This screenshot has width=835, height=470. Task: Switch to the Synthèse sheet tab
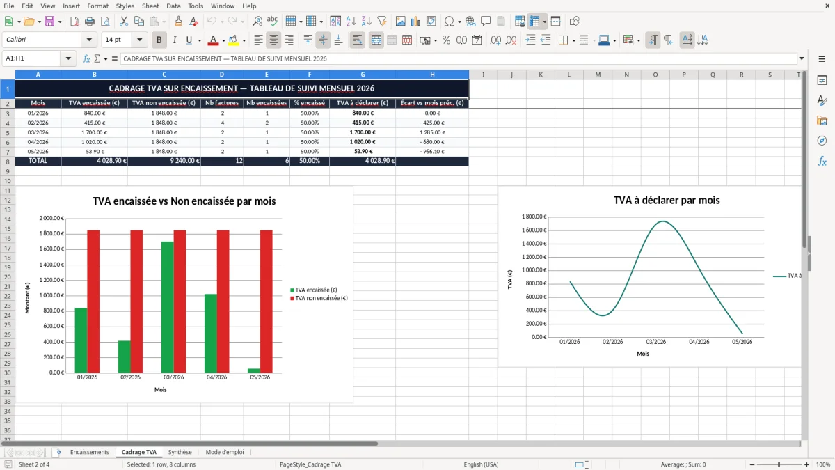pos(180,453)
